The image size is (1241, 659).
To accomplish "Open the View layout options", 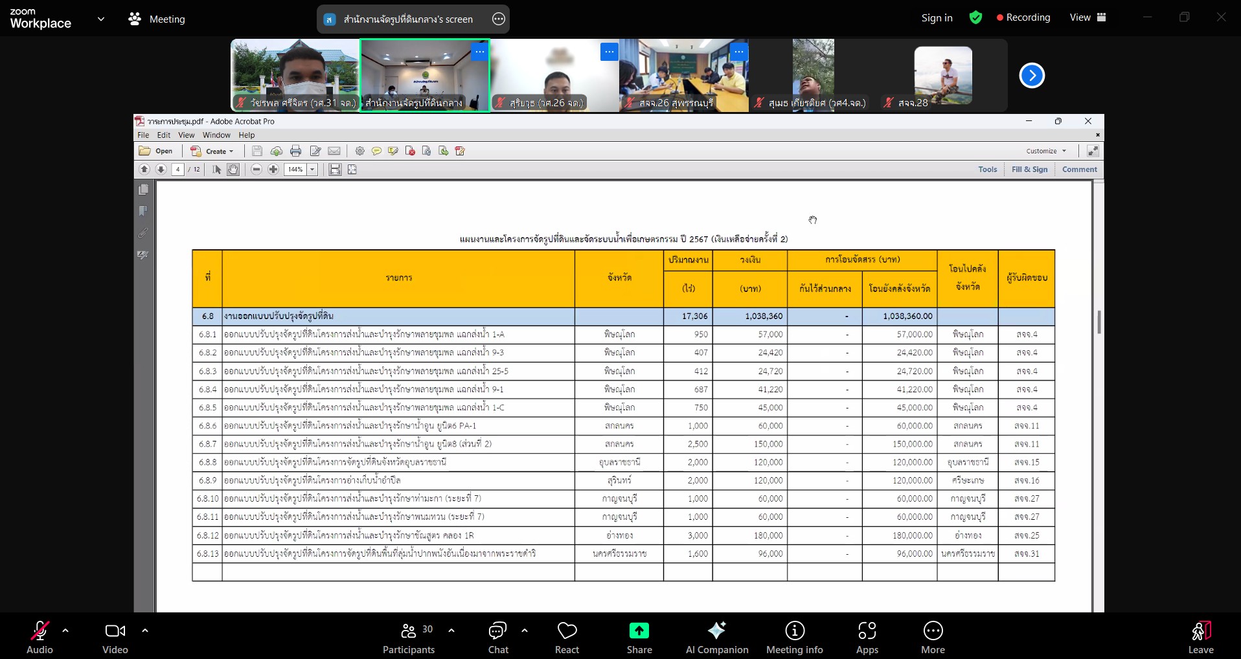I will click(1087, 17).
